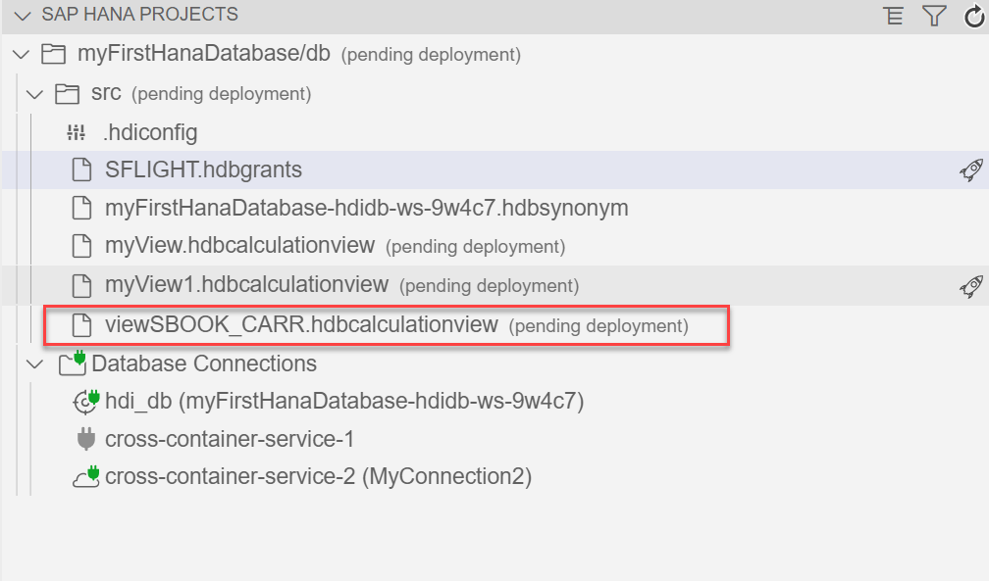Collapse the SAP HANA PROJECTS section
The height and width of the screenshot is (581, 989).
coord(23,16)
